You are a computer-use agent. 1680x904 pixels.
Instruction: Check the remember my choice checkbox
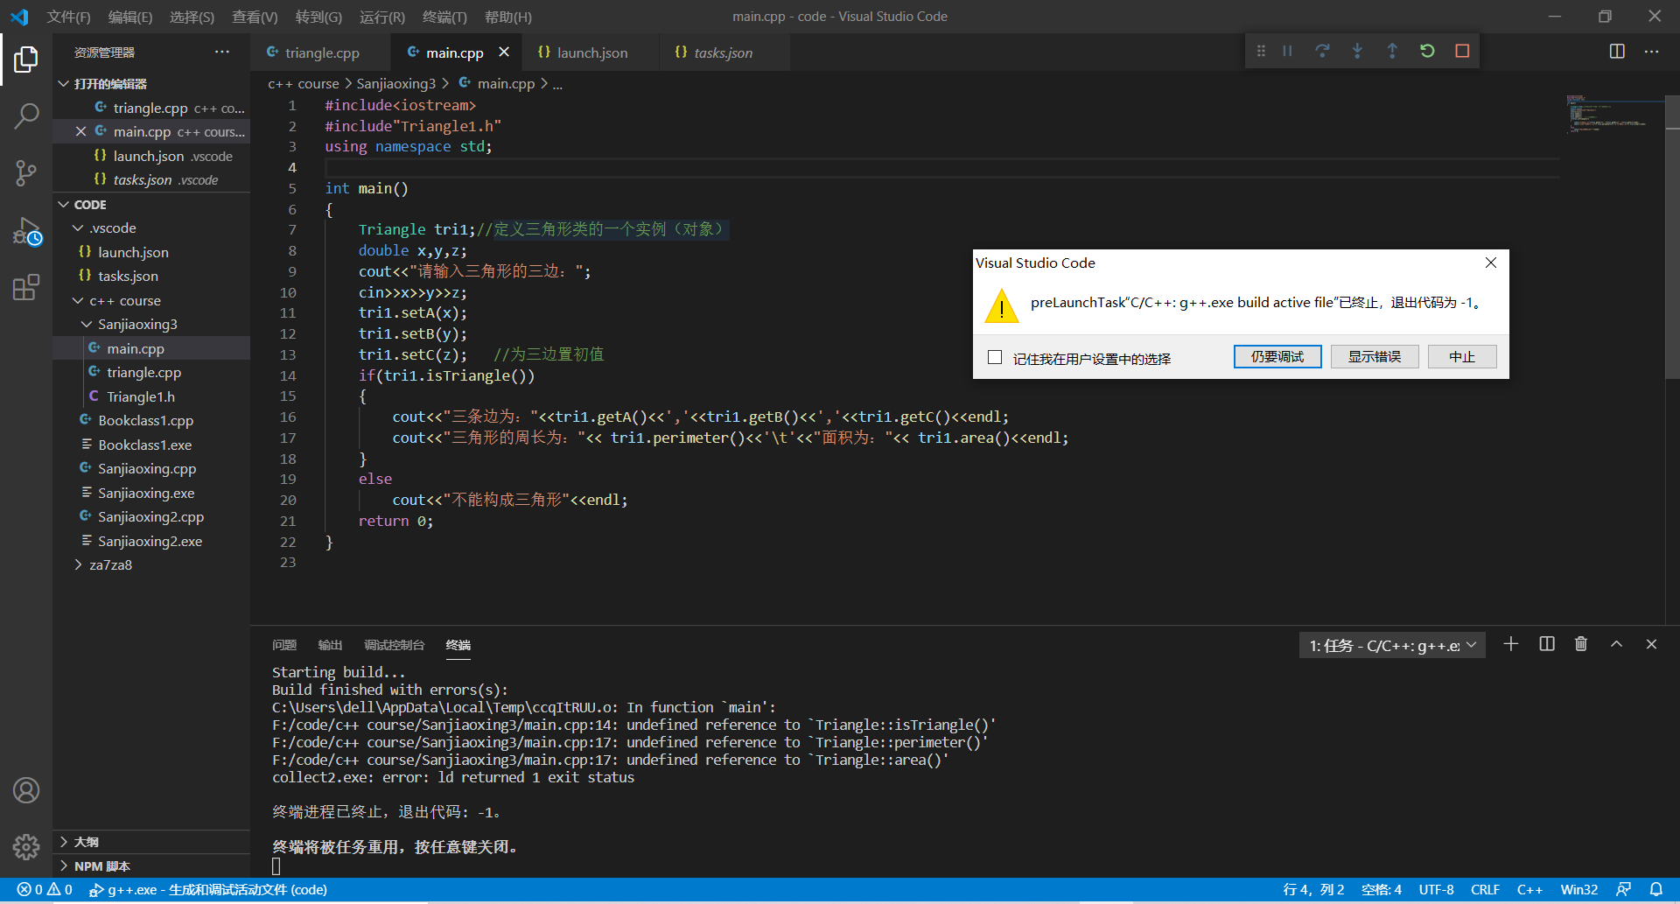click(995, 357)
